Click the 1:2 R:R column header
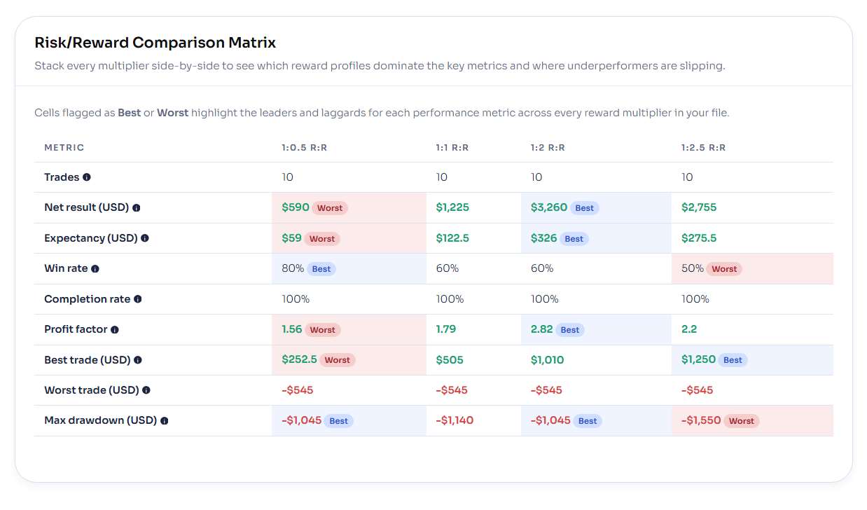Viewport: 867px width, 510px height. click(x=548, y=148)
